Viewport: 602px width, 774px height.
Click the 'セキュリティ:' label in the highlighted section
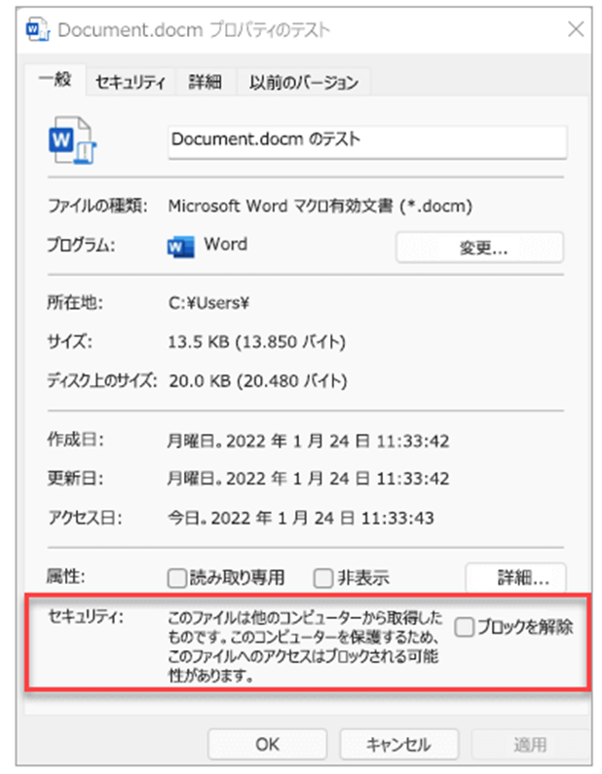pyautogui.click(x=86, y=616)
